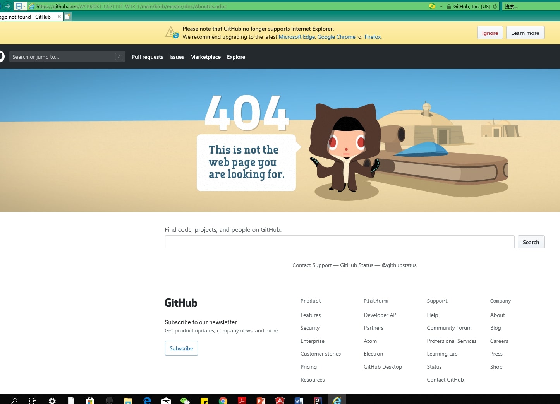Open the Atom footer link
560x404 pixels.
pos(370,341)
